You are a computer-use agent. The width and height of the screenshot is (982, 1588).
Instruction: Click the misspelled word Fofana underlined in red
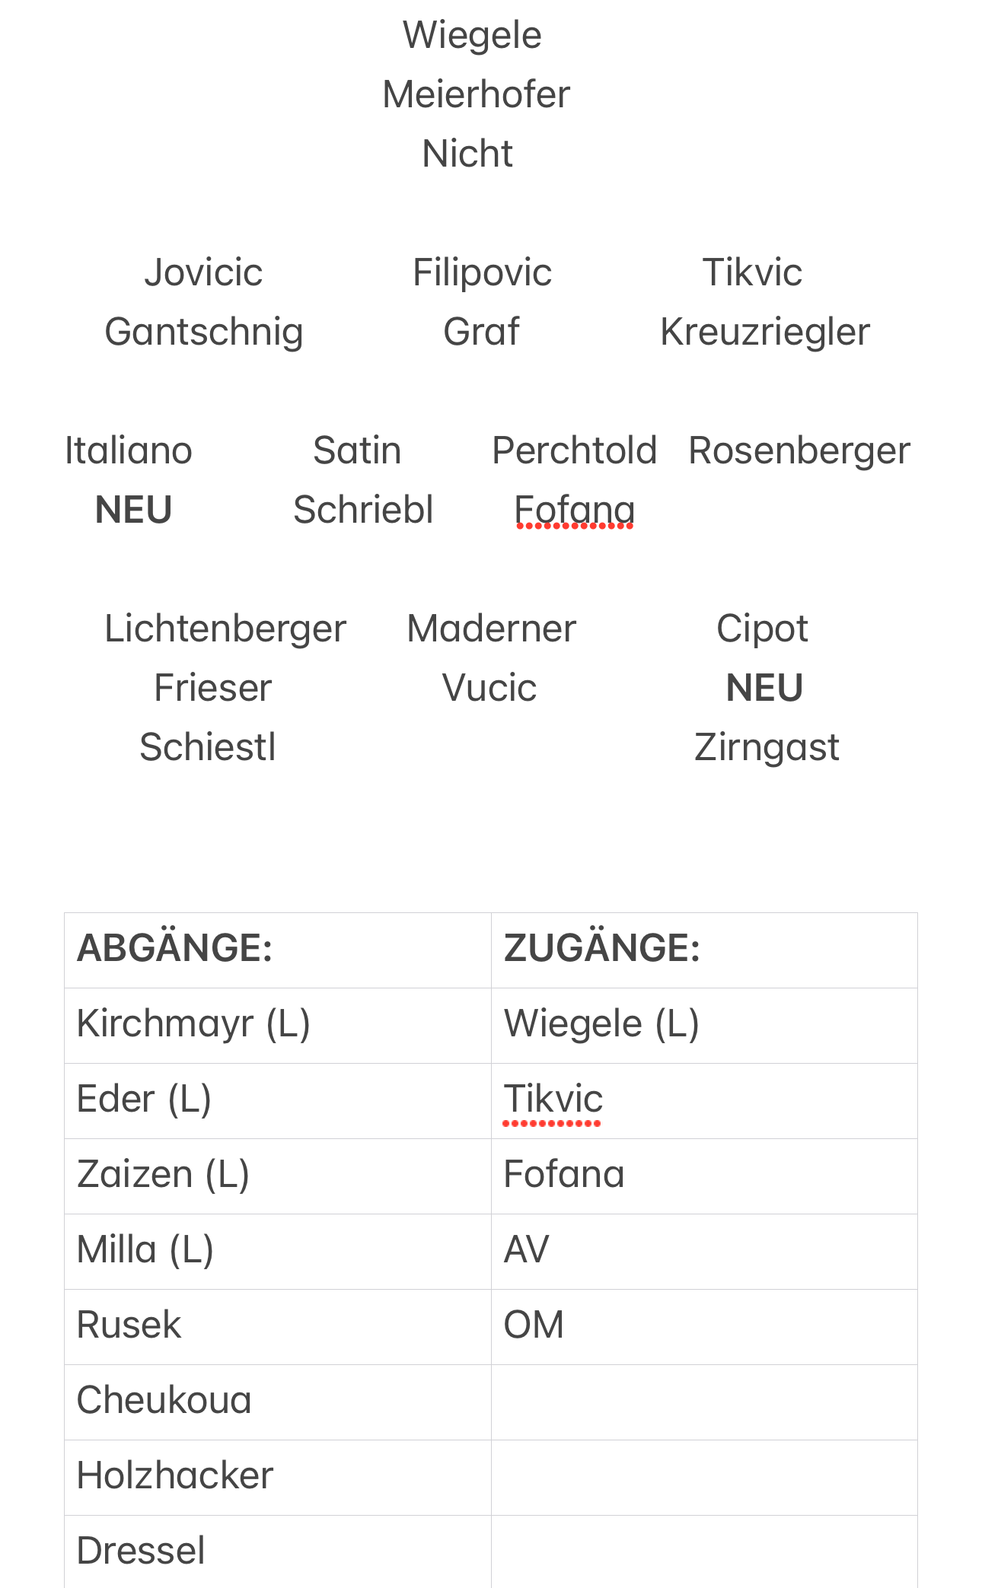point(575,510)
